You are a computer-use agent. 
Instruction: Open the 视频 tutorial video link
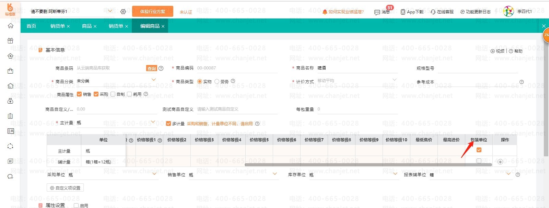pyautogui.click(x=498, y=51)
